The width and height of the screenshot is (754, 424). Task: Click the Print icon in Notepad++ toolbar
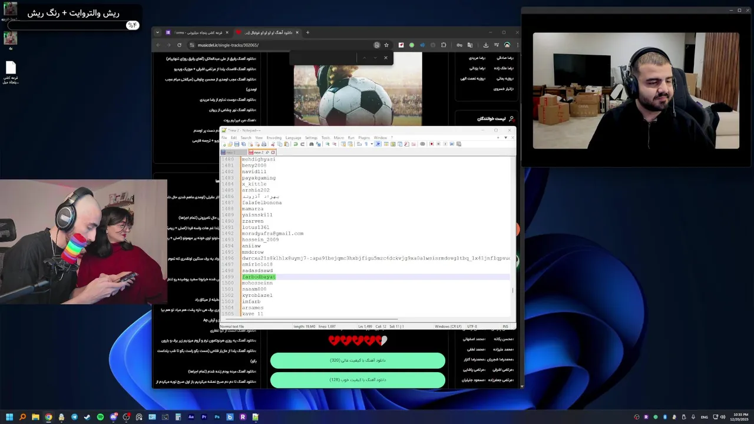(x=264, y=144)
